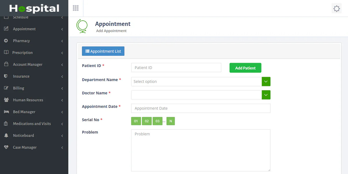Expand the Pharmacy chevron arrow
Image resolution: width=348 pixels, height=174 pixels.
[62, 41]
